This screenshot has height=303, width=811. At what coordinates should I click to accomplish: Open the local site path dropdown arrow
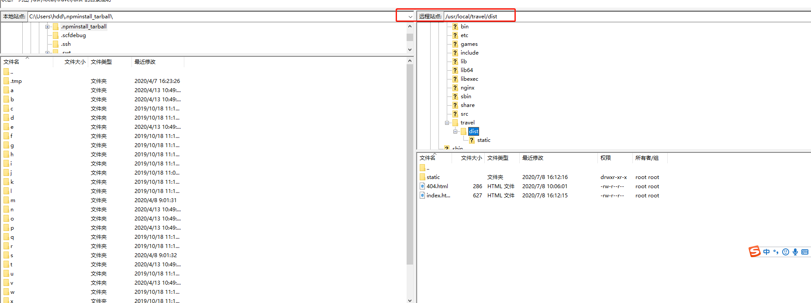point(410,17)
